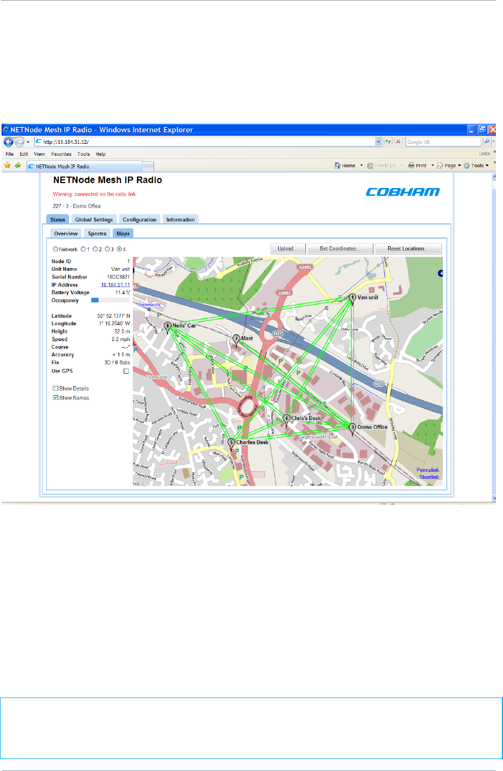
Task: Click the latitude value 50° 52.1377' N
Action: coord(114,316)
